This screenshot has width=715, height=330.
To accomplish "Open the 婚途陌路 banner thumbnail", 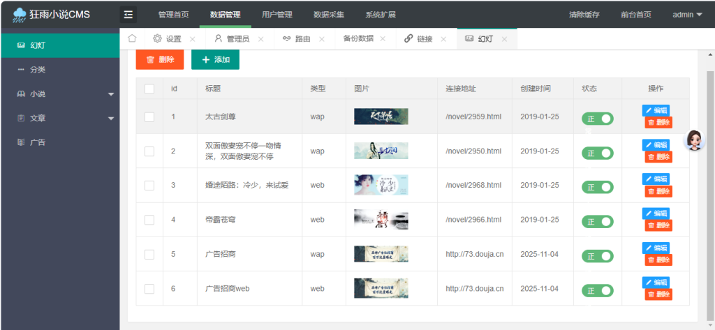I will click(381, 185).
